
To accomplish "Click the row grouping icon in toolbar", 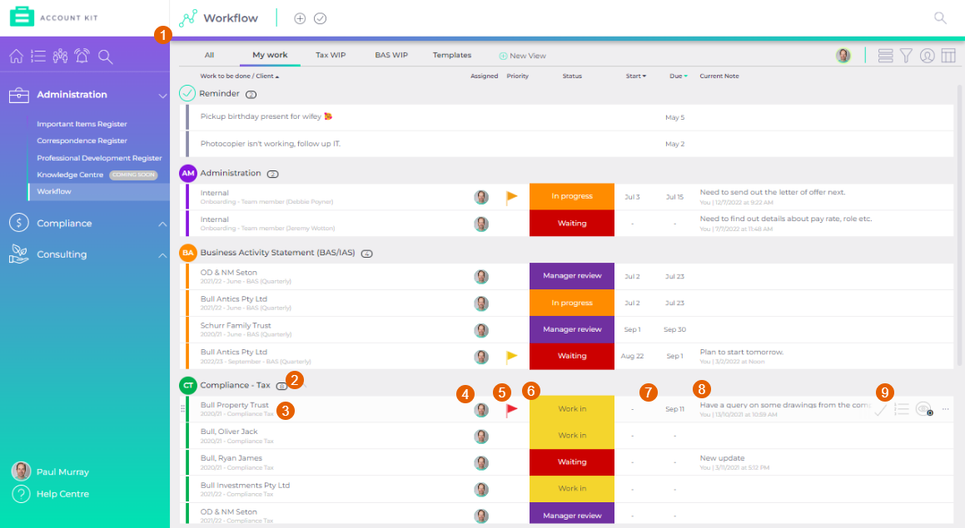I will click(x=885, y=56).
